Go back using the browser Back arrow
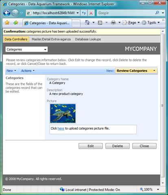The image size is (168, 195). pyautogui.click(x=7, y=13)
